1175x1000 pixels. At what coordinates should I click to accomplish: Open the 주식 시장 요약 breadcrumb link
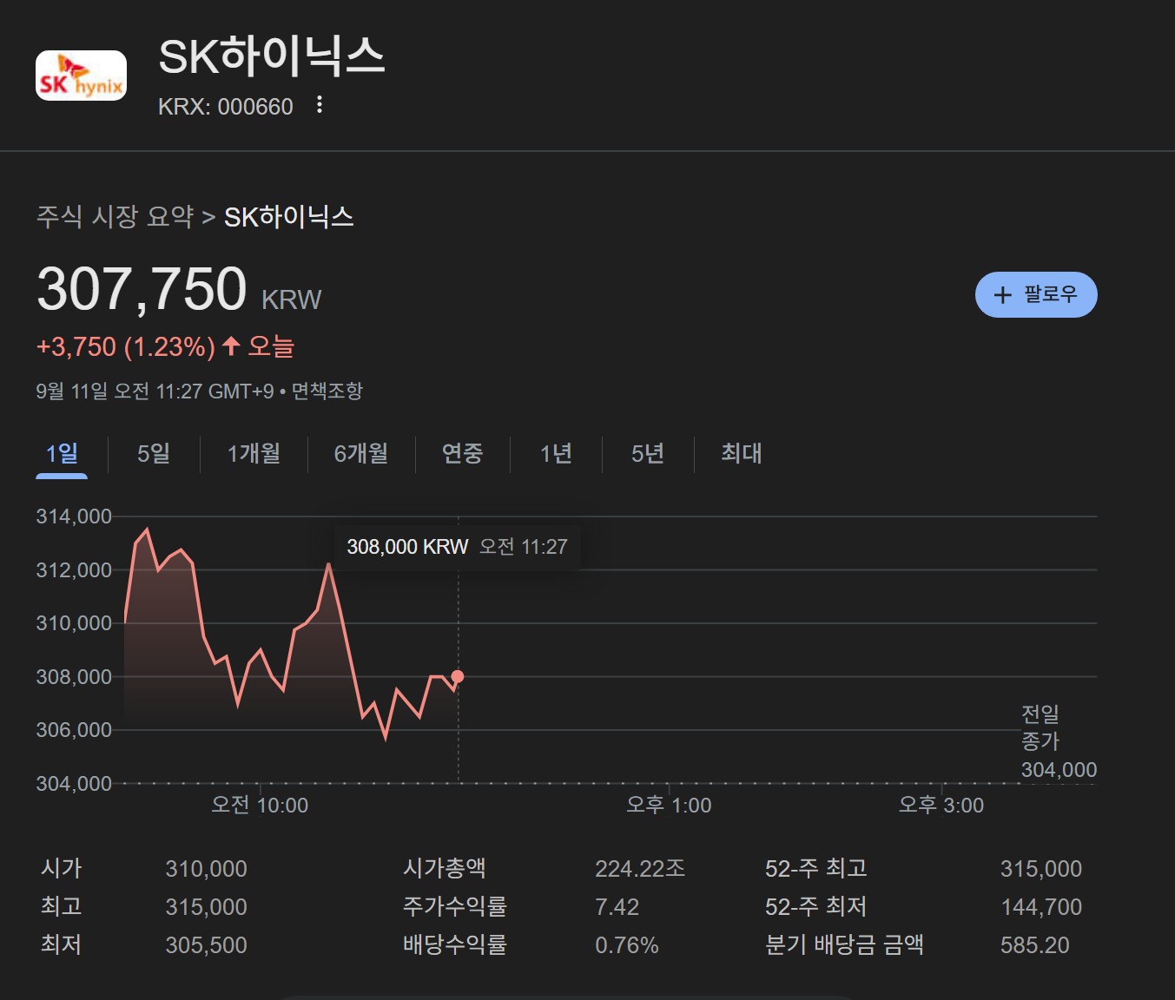115,216
